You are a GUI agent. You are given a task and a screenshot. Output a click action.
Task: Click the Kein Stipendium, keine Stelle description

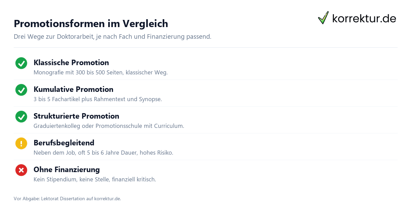(x=95, y=180)
